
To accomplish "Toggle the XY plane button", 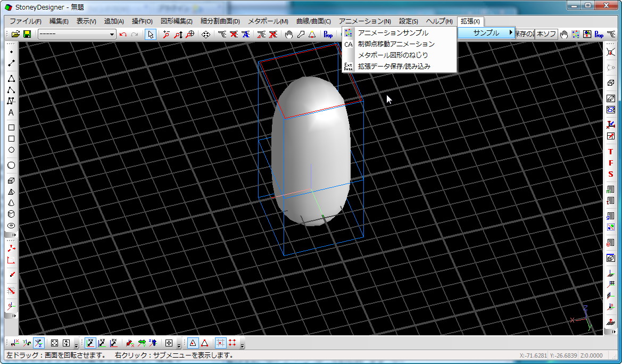I will tap(90, 343).
